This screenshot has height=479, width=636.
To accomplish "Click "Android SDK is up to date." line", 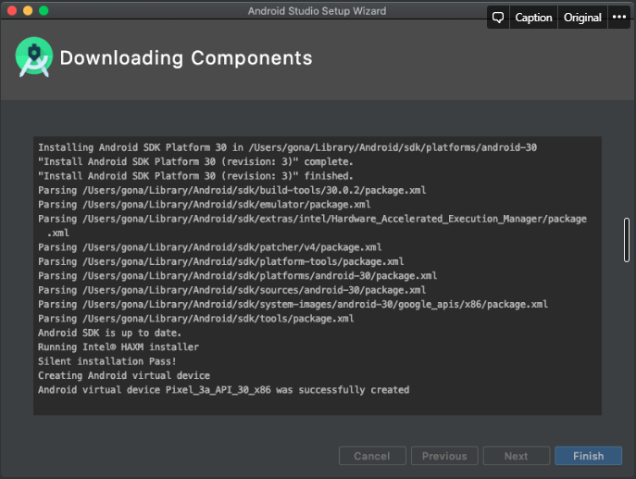I will pyautogui.click(x=109, y=333).
